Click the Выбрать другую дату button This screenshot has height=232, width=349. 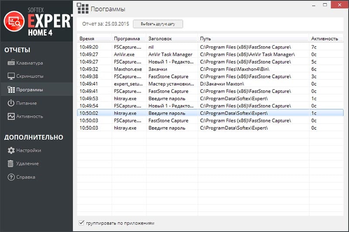click(x=158, y=24)
